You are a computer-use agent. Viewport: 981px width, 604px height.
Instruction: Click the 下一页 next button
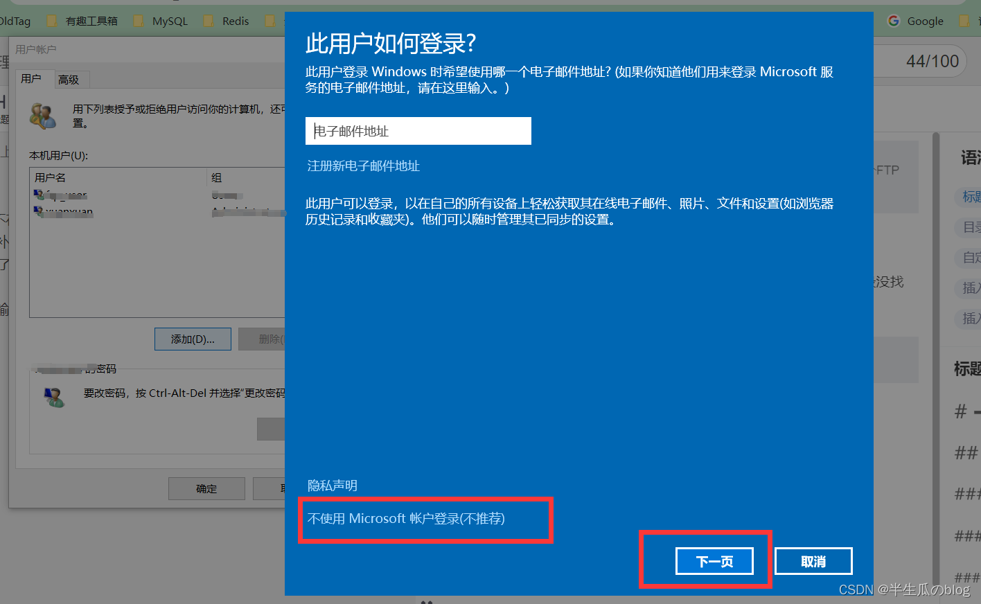pos(714,561)
